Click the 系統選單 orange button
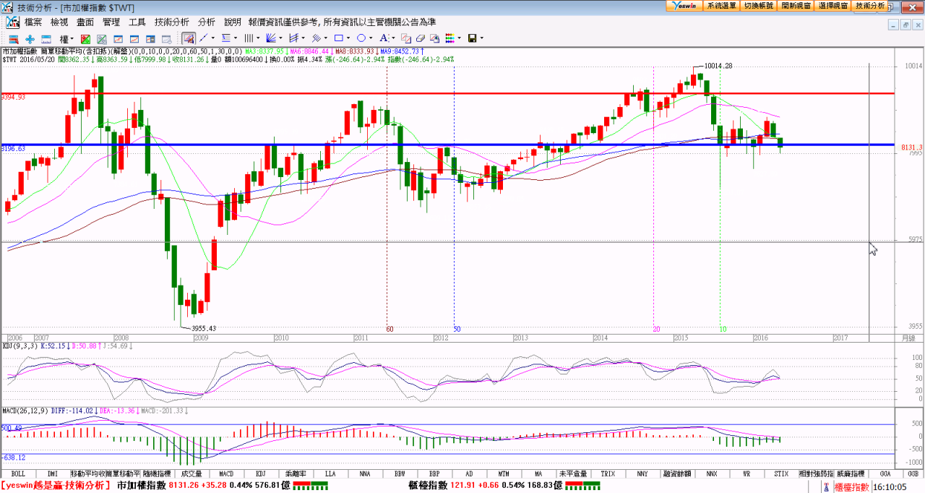Viewport: 925px width, 493px height. click(721, 5)
